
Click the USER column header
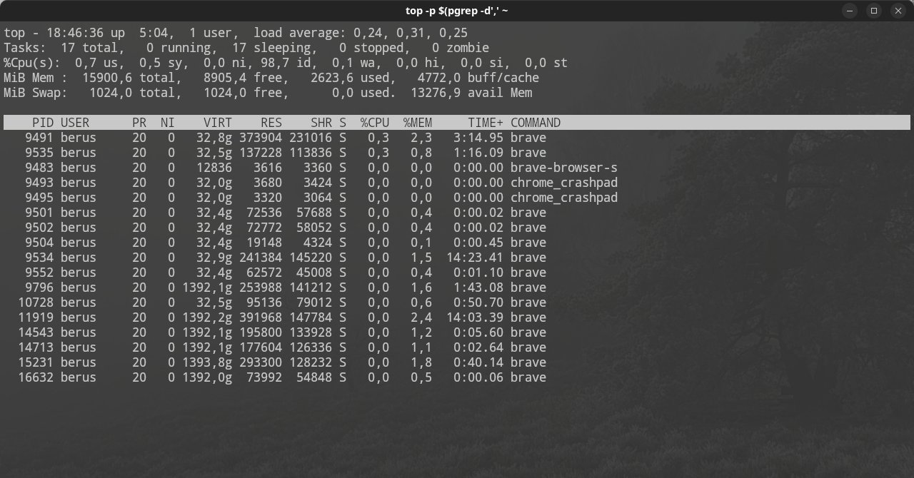[75, 123]
